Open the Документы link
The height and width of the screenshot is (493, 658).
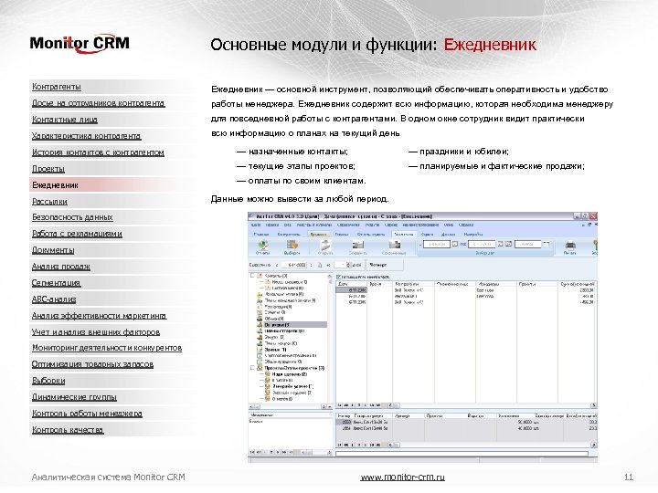click(53, 250)
